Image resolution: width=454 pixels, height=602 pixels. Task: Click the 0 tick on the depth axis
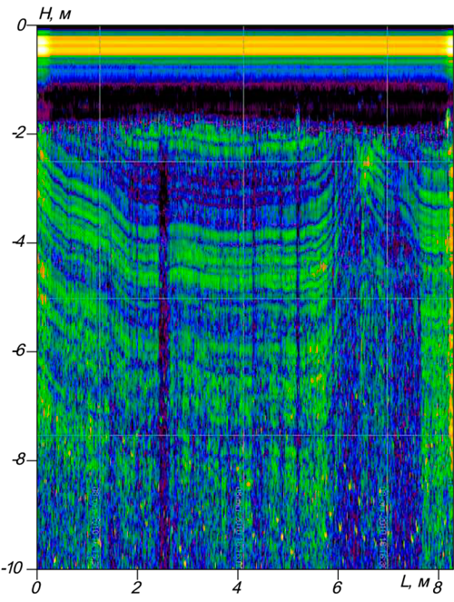(x=22, y=25)
